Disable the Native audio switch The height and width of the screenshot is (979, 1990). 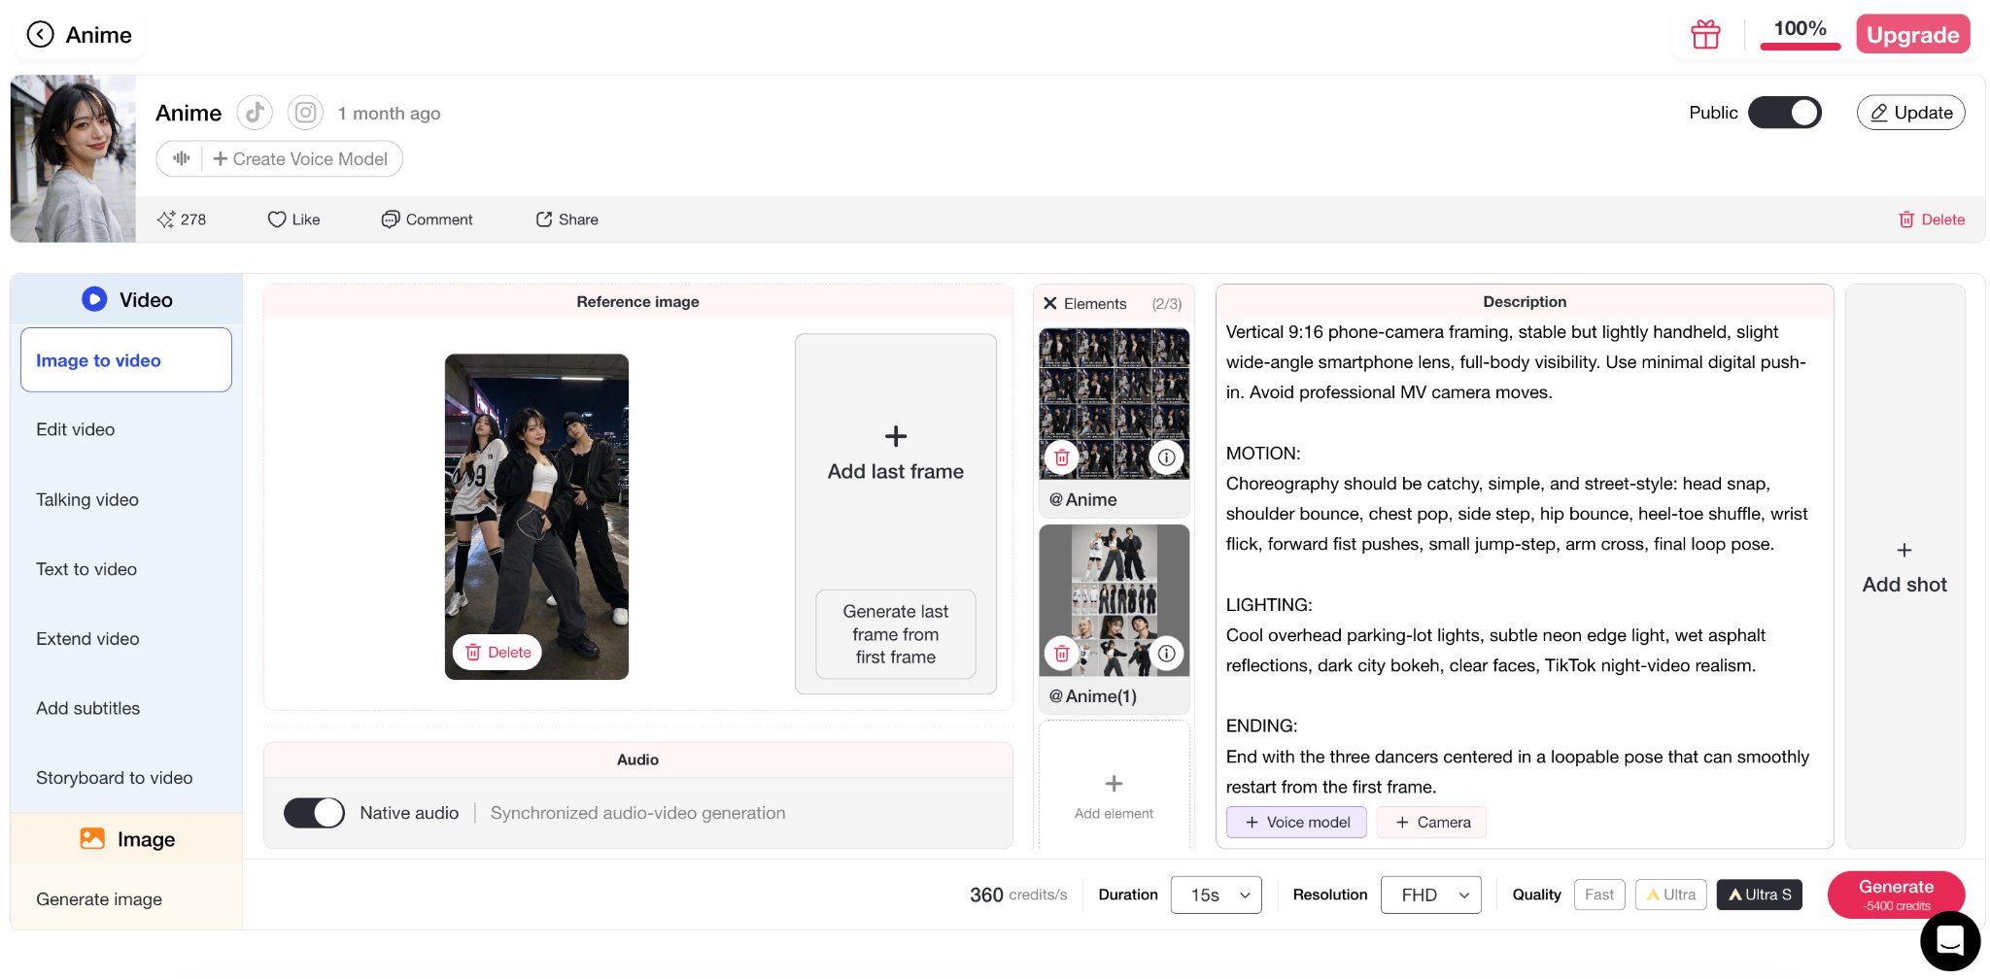click(x=314, y=813)
